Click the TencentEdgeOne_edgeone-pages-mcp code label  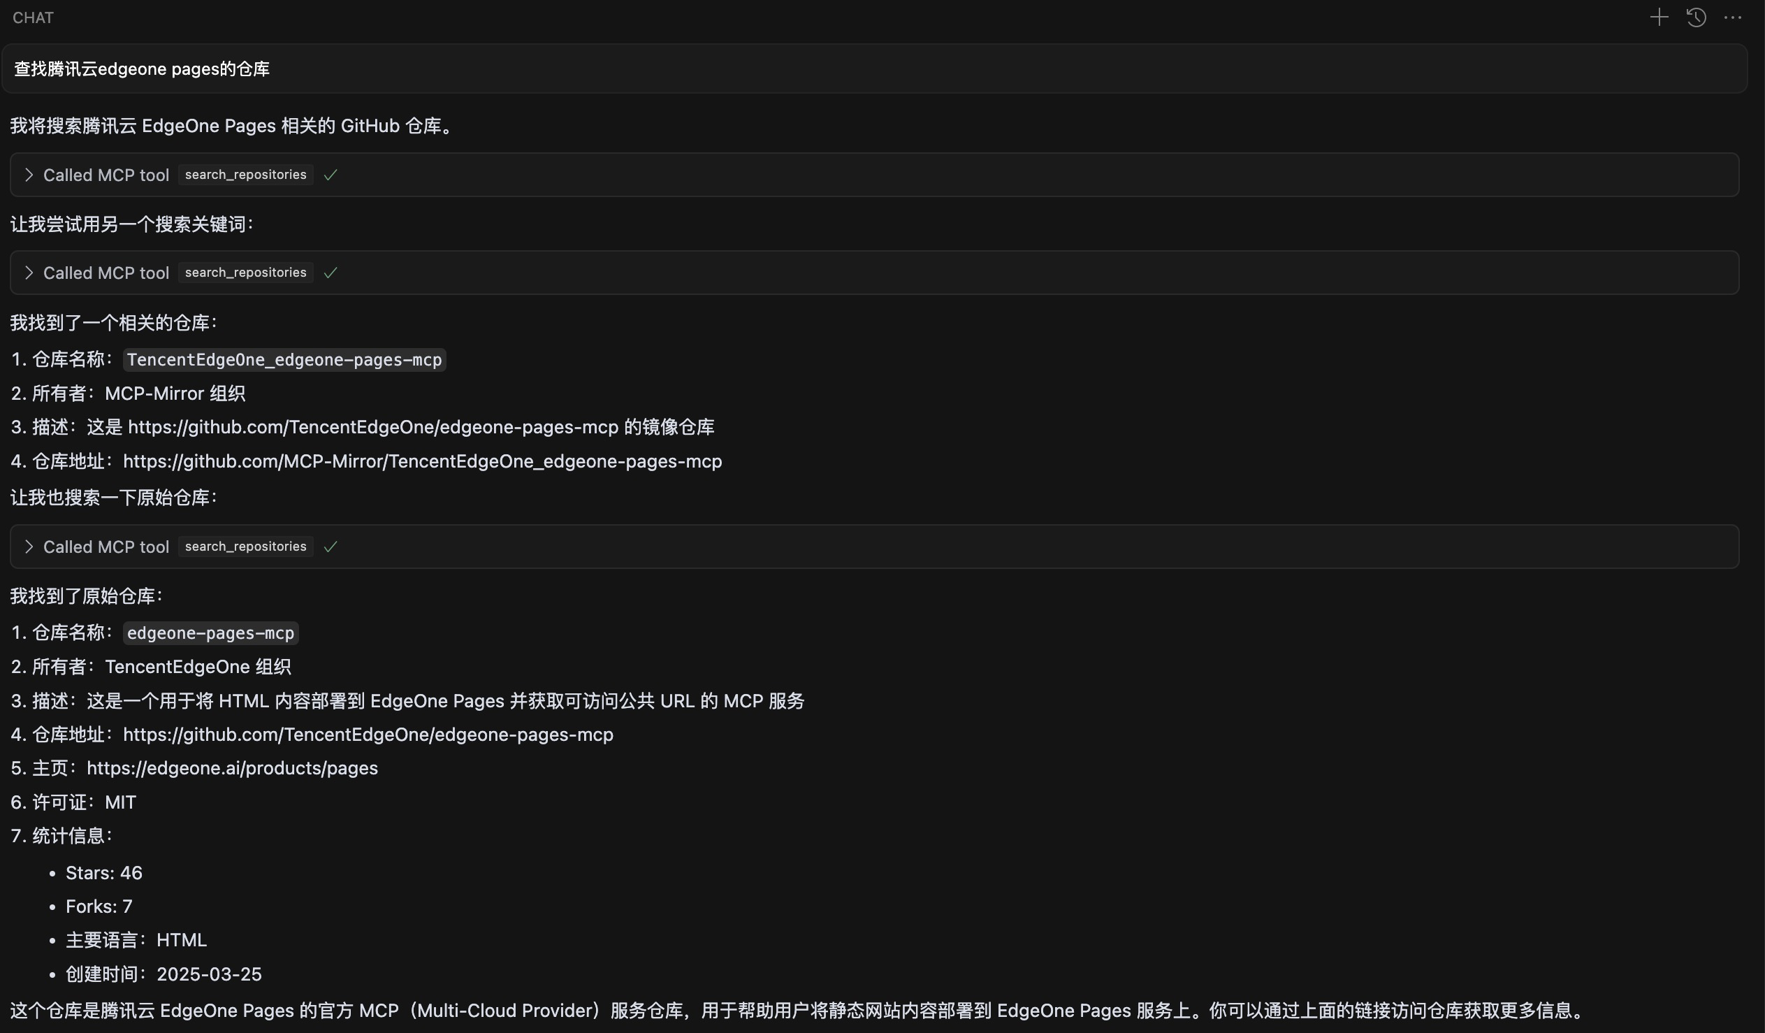(x=284, y=359)
